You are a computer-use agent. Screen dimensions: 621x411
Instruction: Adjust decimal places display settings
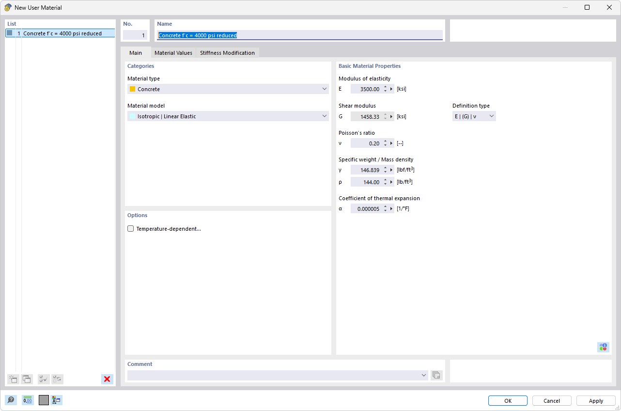28,400
